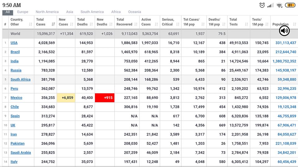The image size is (298, 167).
Task: Switch to the Europe tab
Action: (23, 12)
